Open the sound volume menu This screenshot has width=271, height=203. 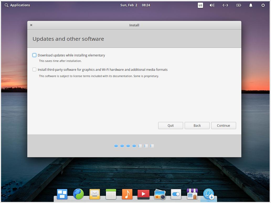[x=212, y=5]
